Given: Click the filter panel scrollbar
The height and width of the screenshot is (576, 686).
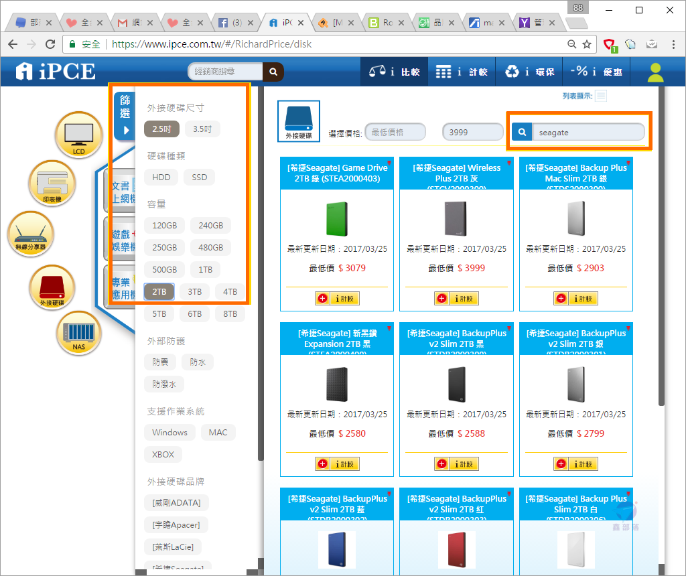Looking at the screenshot, I should tap(261, 273).
